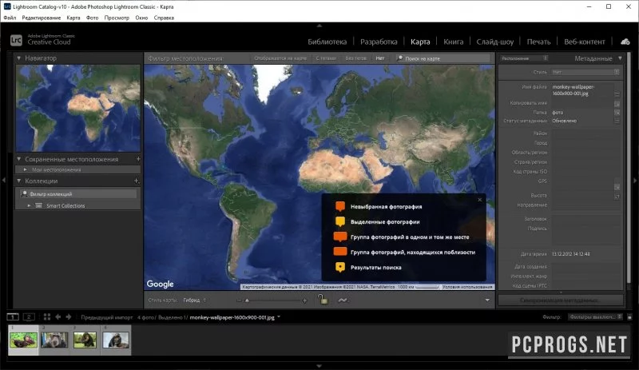Screen dimensions: 639x370
Task: Select the Без тегов location filter
Action: coord(355,58)
